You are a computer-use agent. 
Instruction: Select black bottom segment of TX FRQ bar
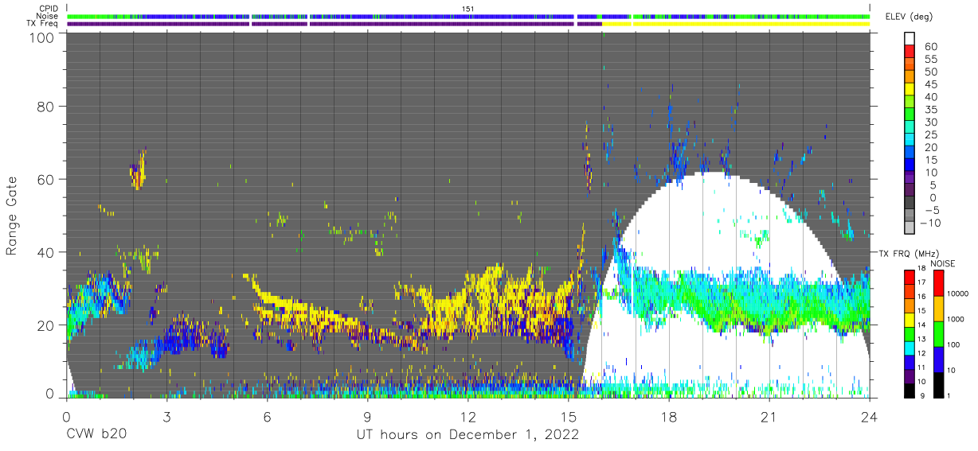tap(909, 389)
